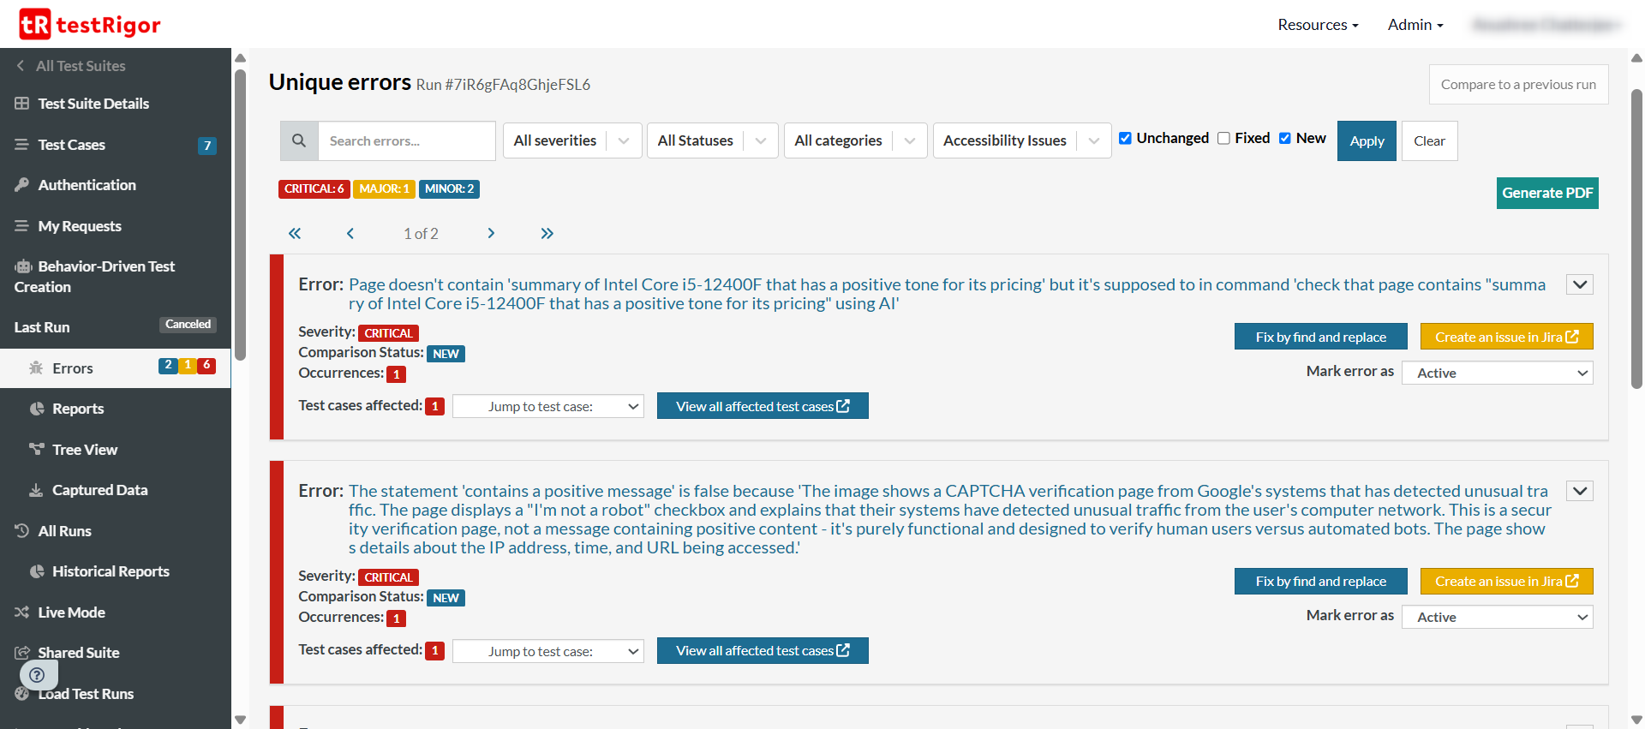This screenshot has height=729, width=1645.
Task: Toggle the New checkbox
Action: (1284, 138)
